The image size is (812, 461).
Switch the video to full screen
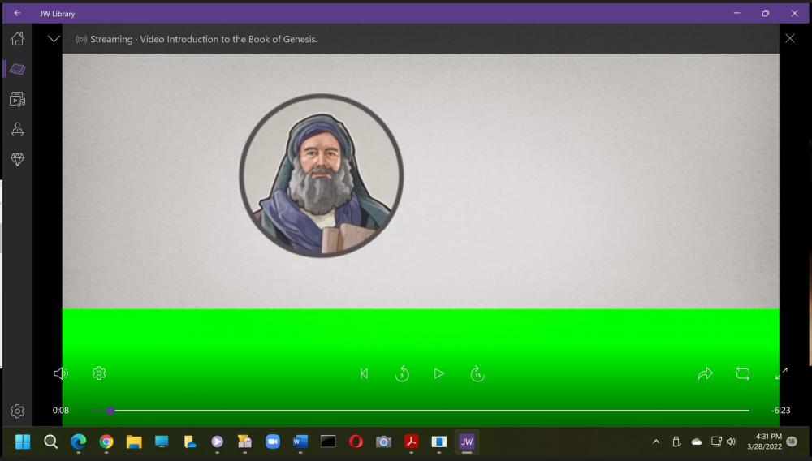[x=781, y=373]
